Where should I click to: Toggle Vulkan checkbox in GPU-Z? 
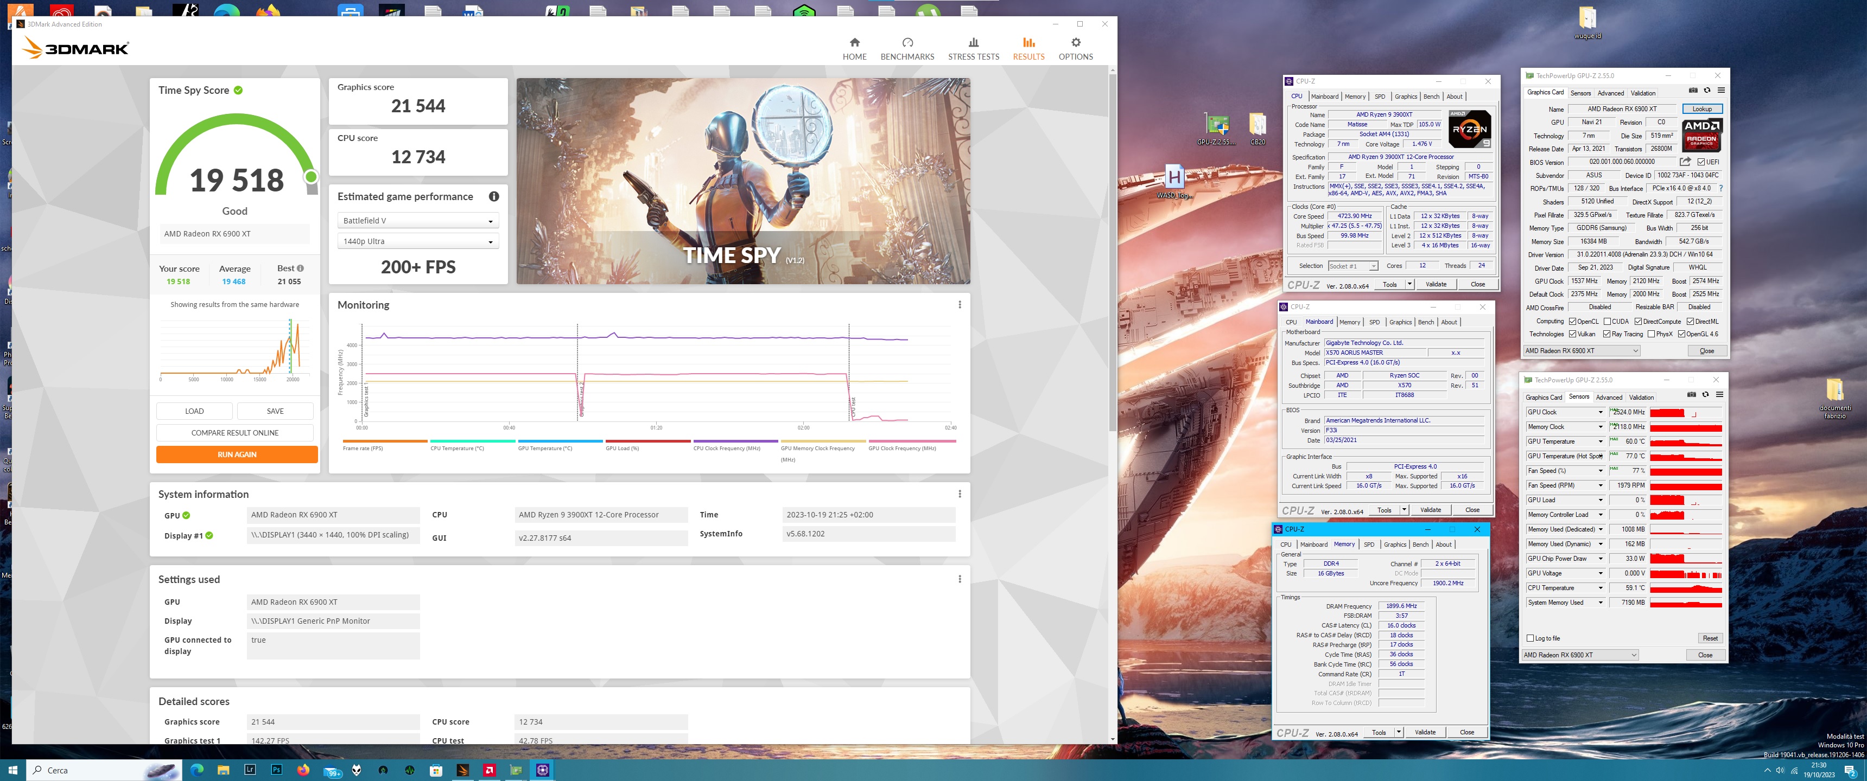(1572, 334)
